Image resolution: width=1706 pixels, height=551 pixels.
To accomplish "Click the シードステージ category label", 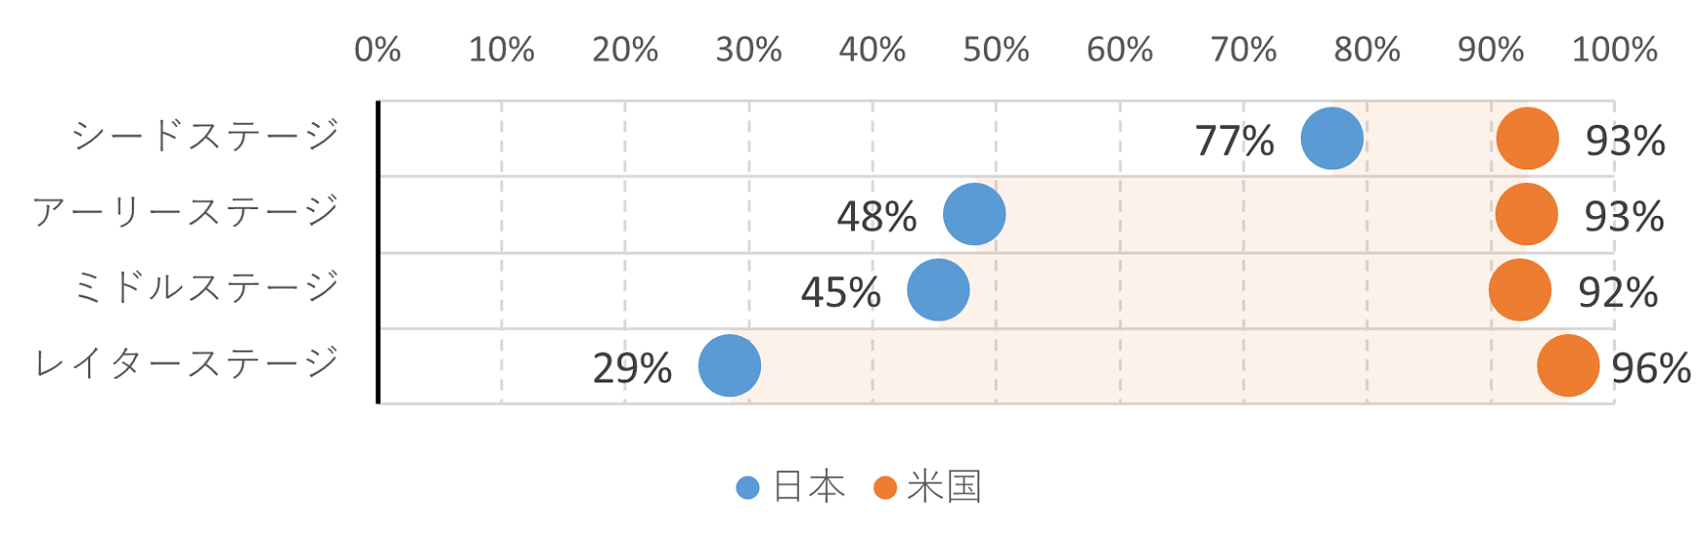I will 205,136.
